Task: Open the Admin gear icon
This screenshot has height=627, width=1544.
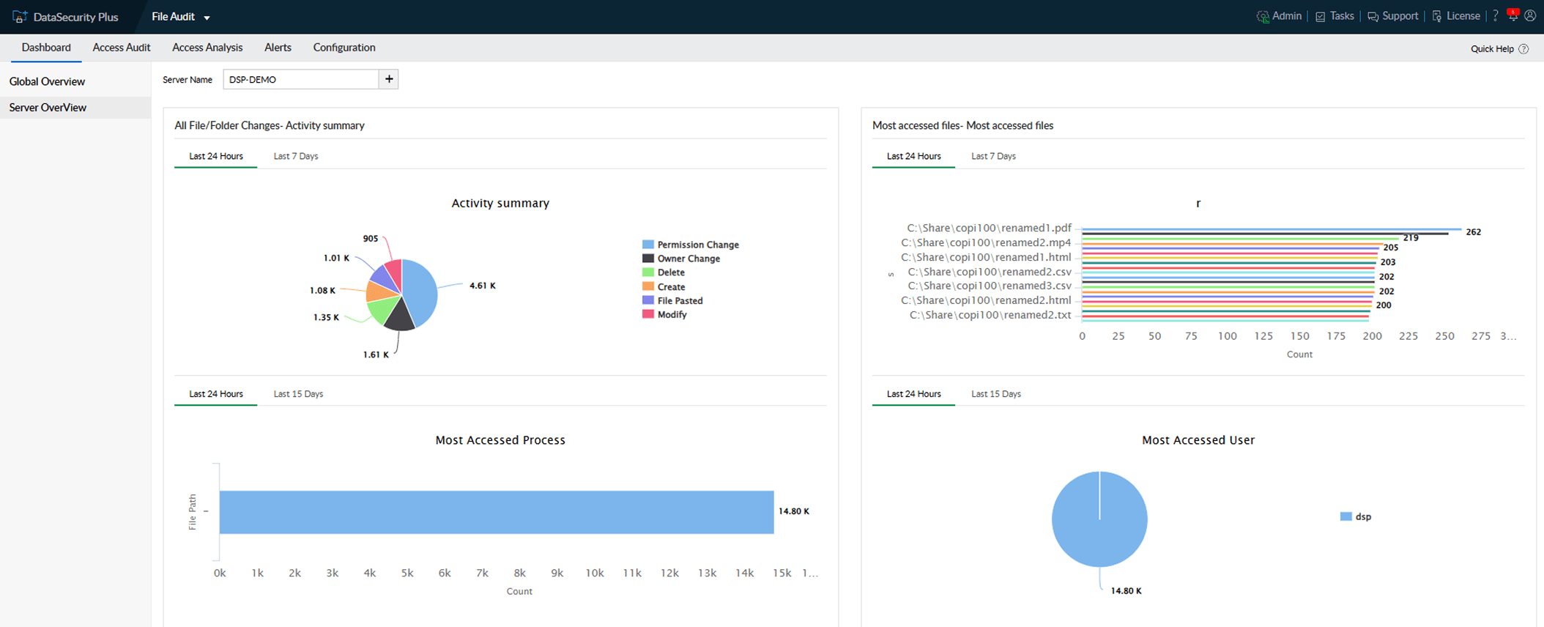Action: pos(1263,16)
